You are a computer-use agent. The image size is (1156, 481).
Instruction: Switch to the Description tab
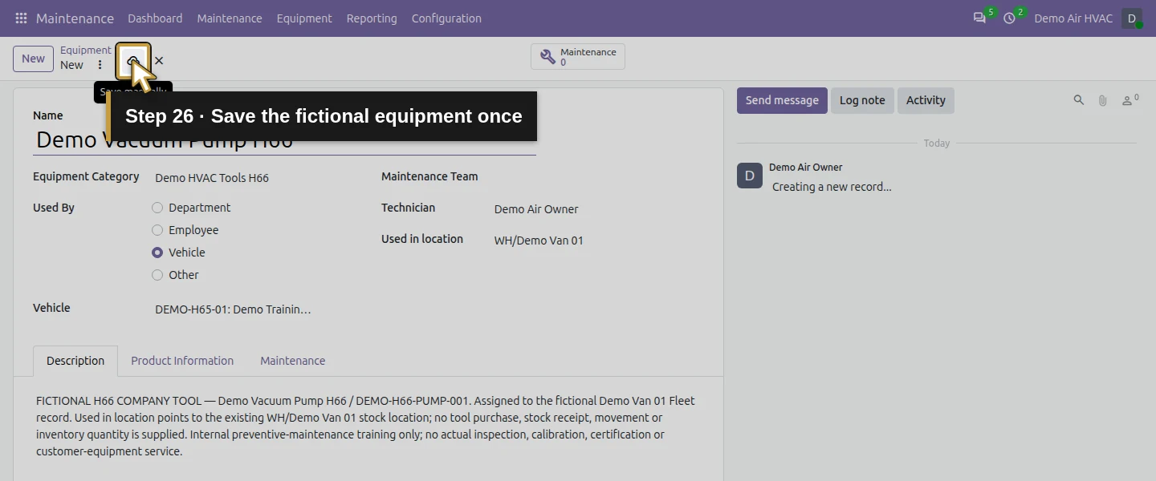click(x=75, y=361)
